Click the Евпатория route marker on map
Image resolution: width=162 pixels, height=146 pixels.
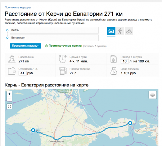click(x=33, y=130)
